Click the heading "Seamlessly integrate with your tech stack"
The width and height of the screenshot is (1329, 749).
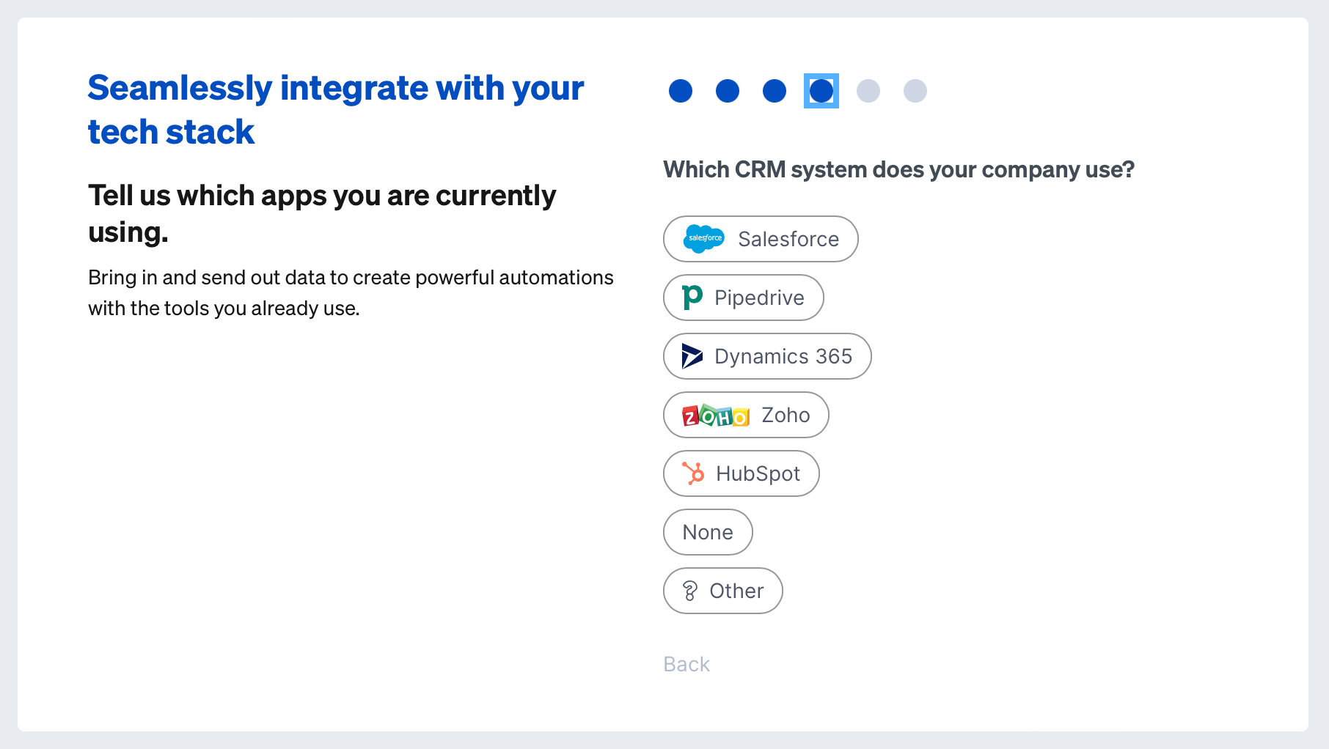coord(336,110)
